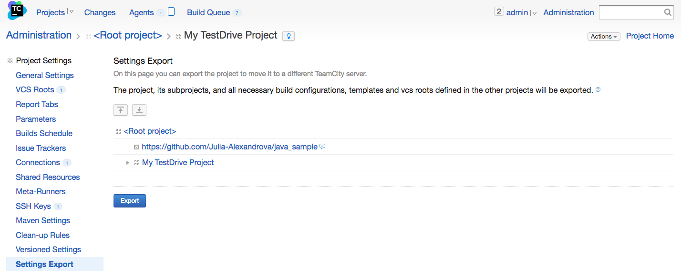Click the help icon after export description
Image resolution: width=681 pixels, height=276 pixels.
pyautogui.click(x=598, y=89)
